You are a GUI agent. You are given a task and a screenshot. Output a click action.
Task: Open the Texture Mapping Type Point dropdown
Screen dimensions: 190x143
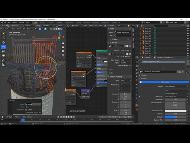125,80
